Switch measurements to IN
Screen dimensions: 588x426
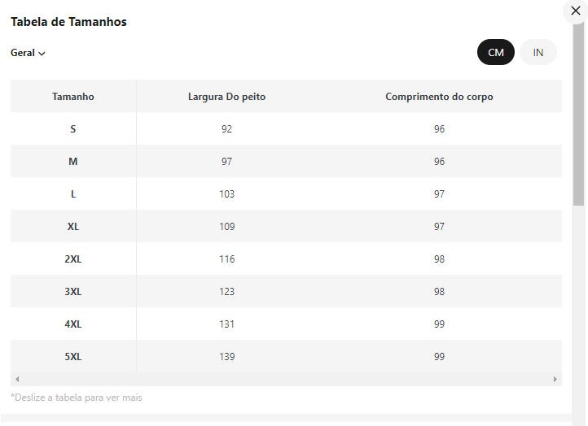click(x=538, y=53)
